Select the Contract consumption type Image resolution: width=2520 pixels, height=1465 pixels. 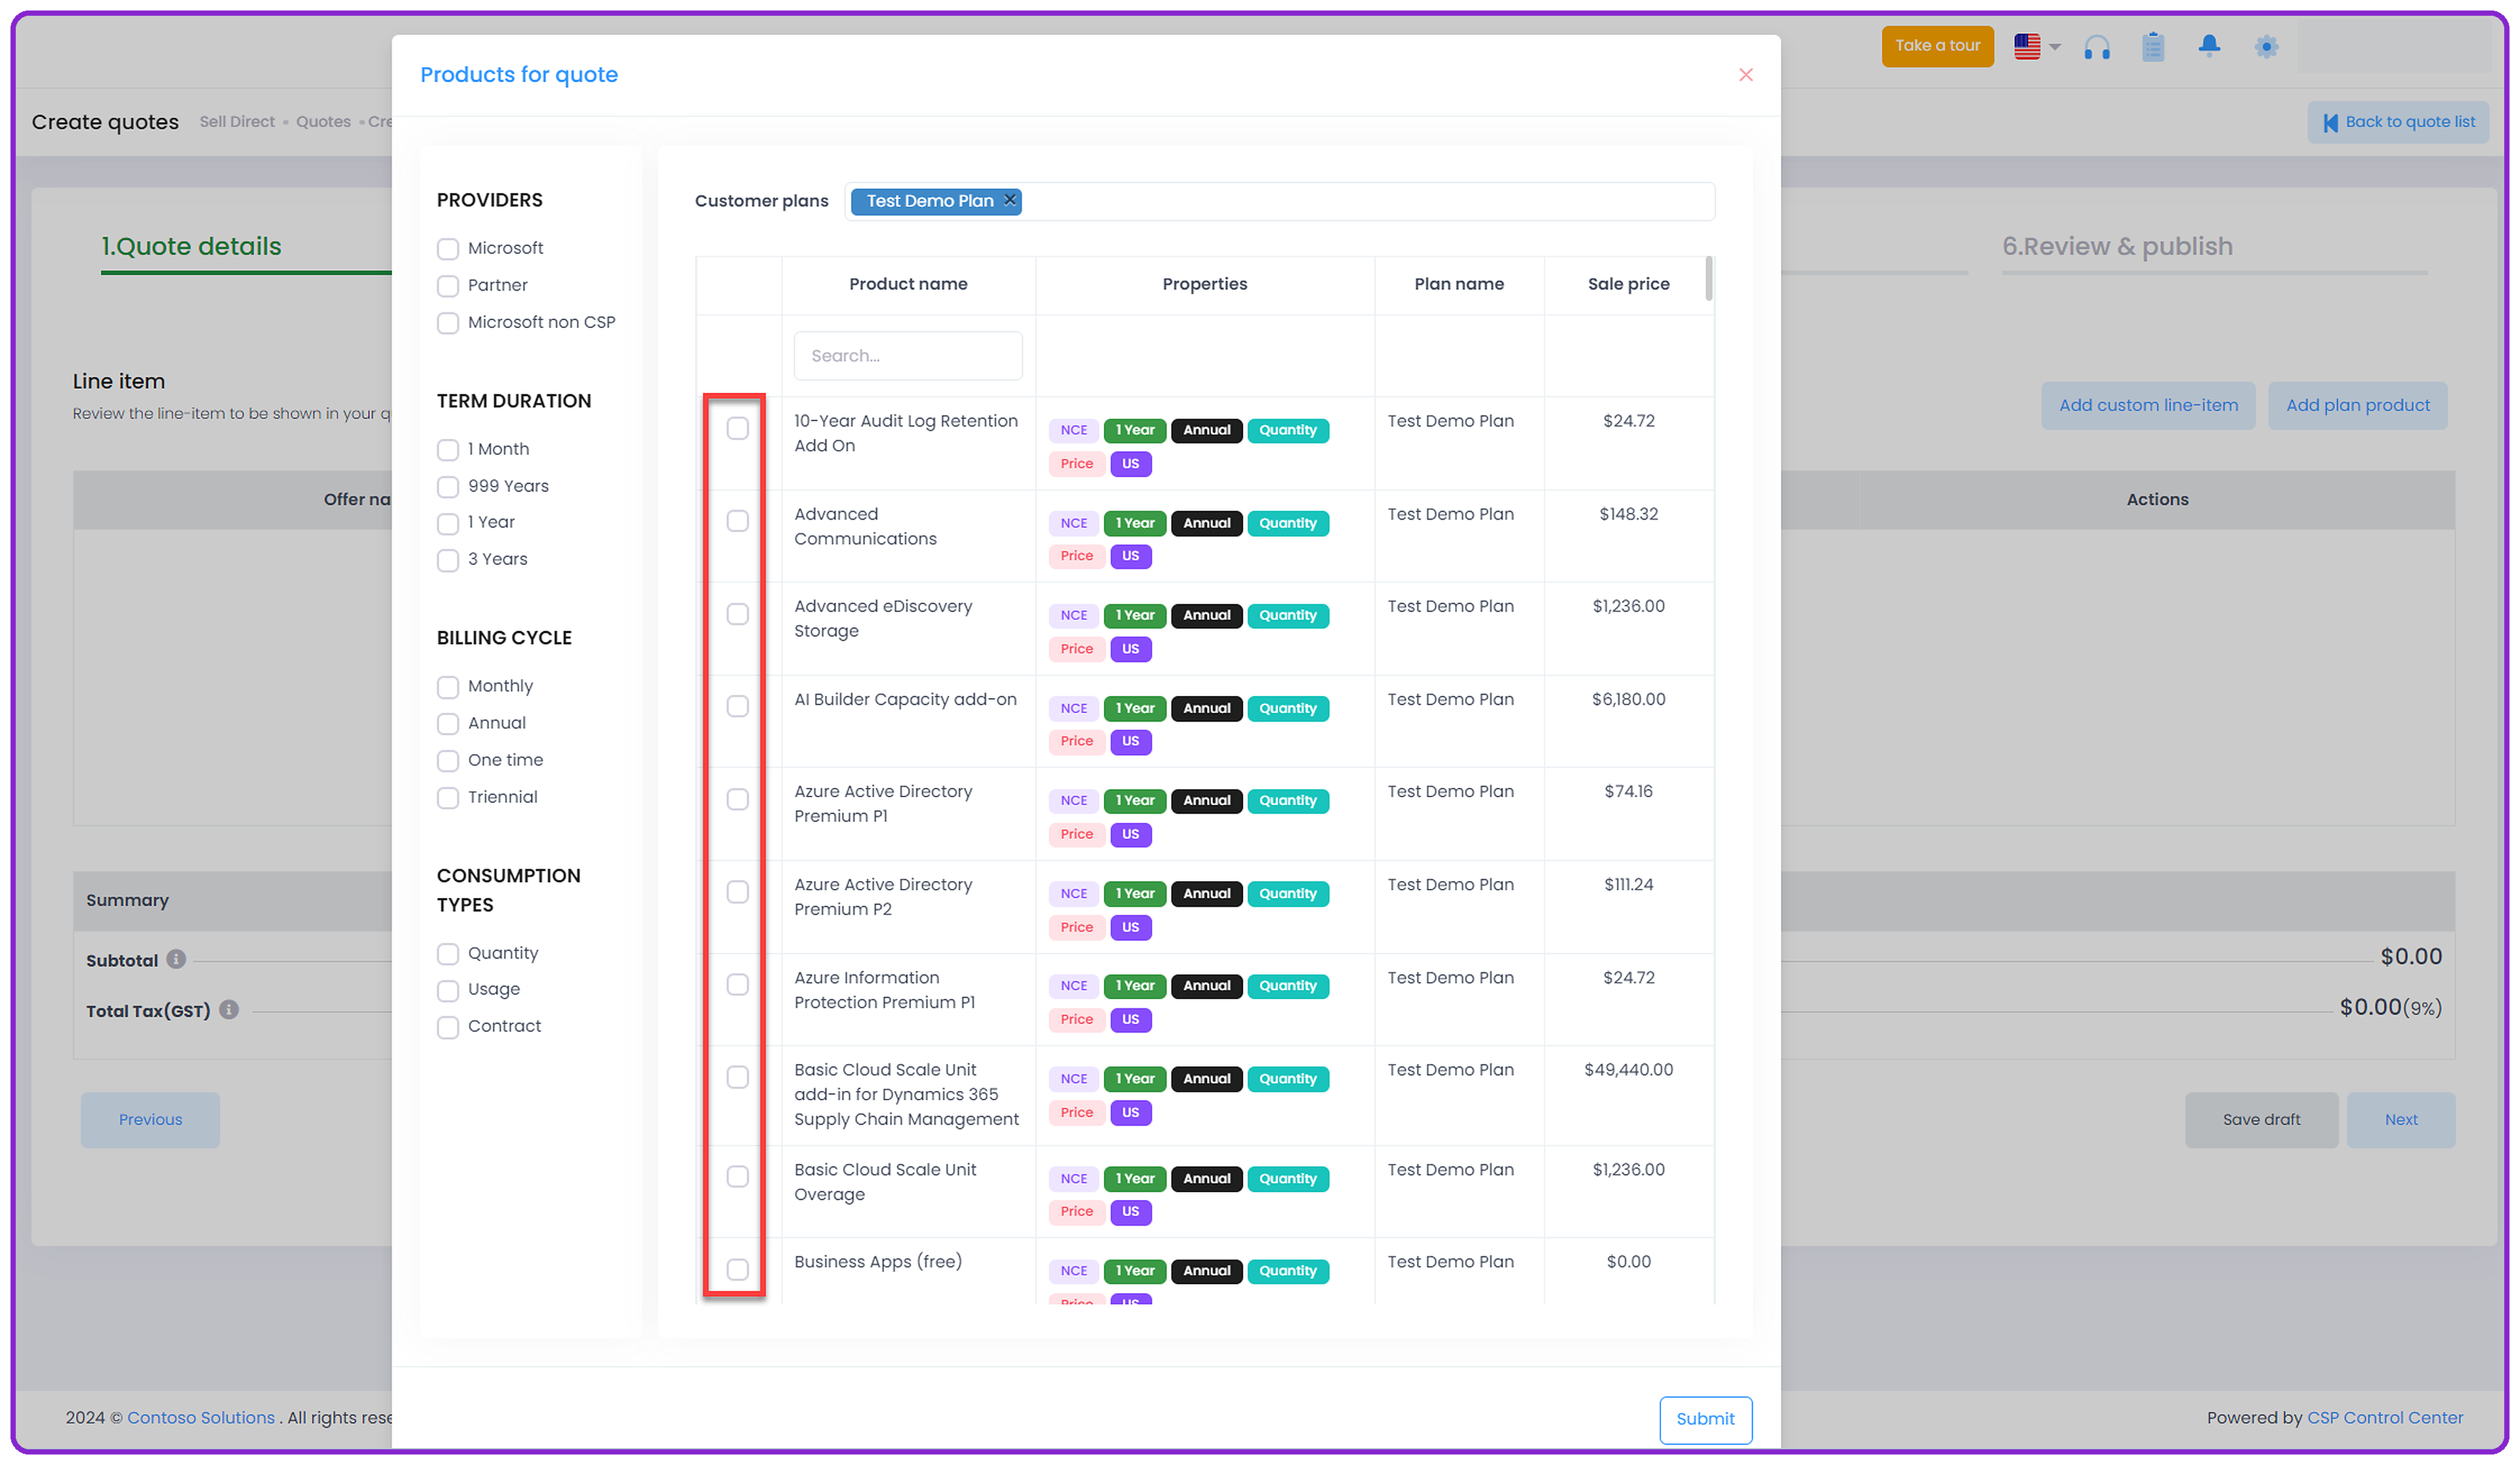coord(448,1027)
